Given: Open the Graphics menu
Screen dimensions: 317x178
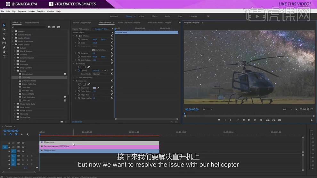Looking at the screenshot, I should click(41, 11).
